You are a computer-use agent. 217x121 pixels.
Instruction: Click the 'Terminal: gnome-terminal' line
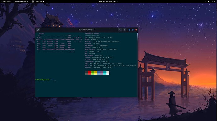97,62
